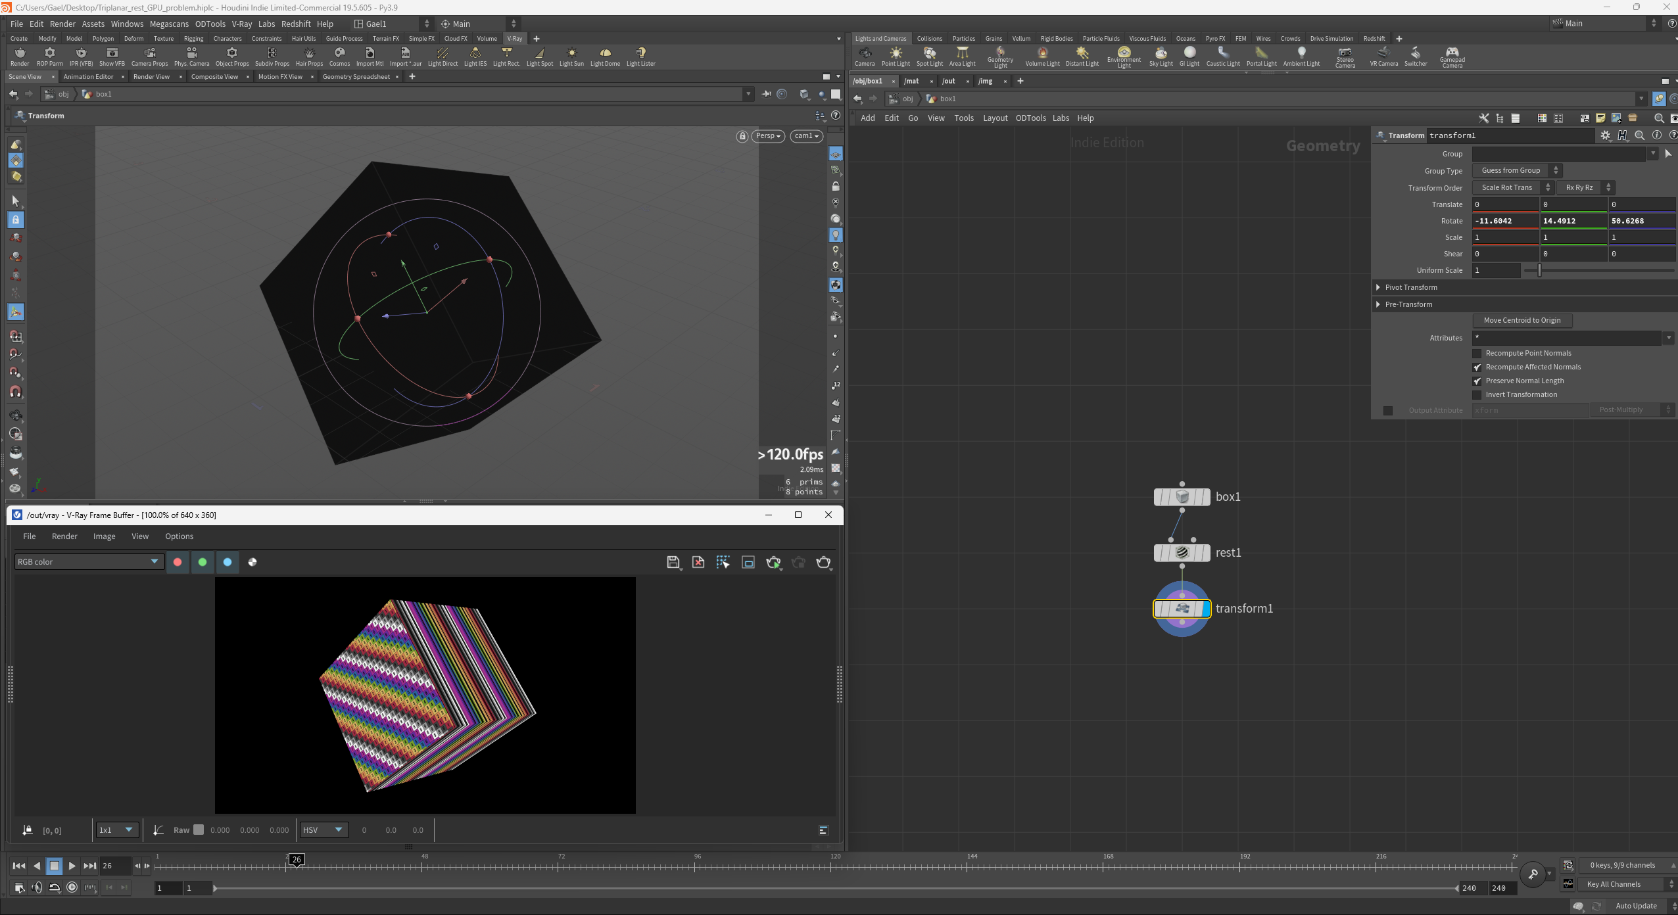This screenshot has height=915, width=1678.
Task: Toggle the blue channel in VFB
Action: click(228, 562)
